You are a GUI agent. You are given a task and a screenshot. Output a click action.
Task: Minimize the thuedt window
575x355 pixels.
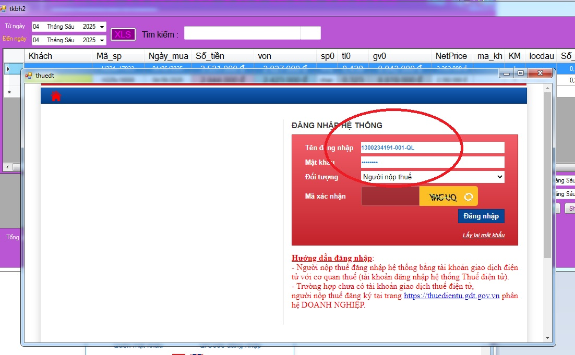[x=506, y=74]
